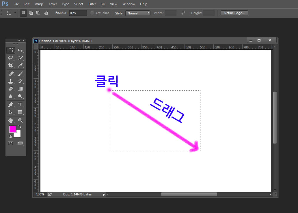Select the Blur tool
Screen dimensions: 298x213
(11, 96)
